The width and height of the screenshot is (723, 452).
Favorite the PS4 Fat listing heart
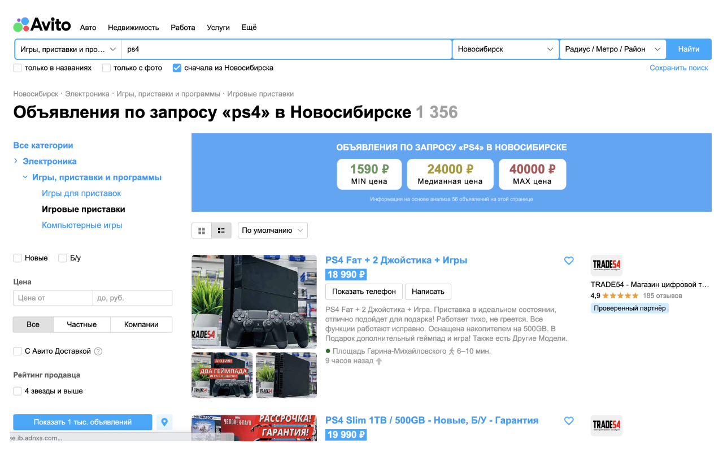coord(569,260)
